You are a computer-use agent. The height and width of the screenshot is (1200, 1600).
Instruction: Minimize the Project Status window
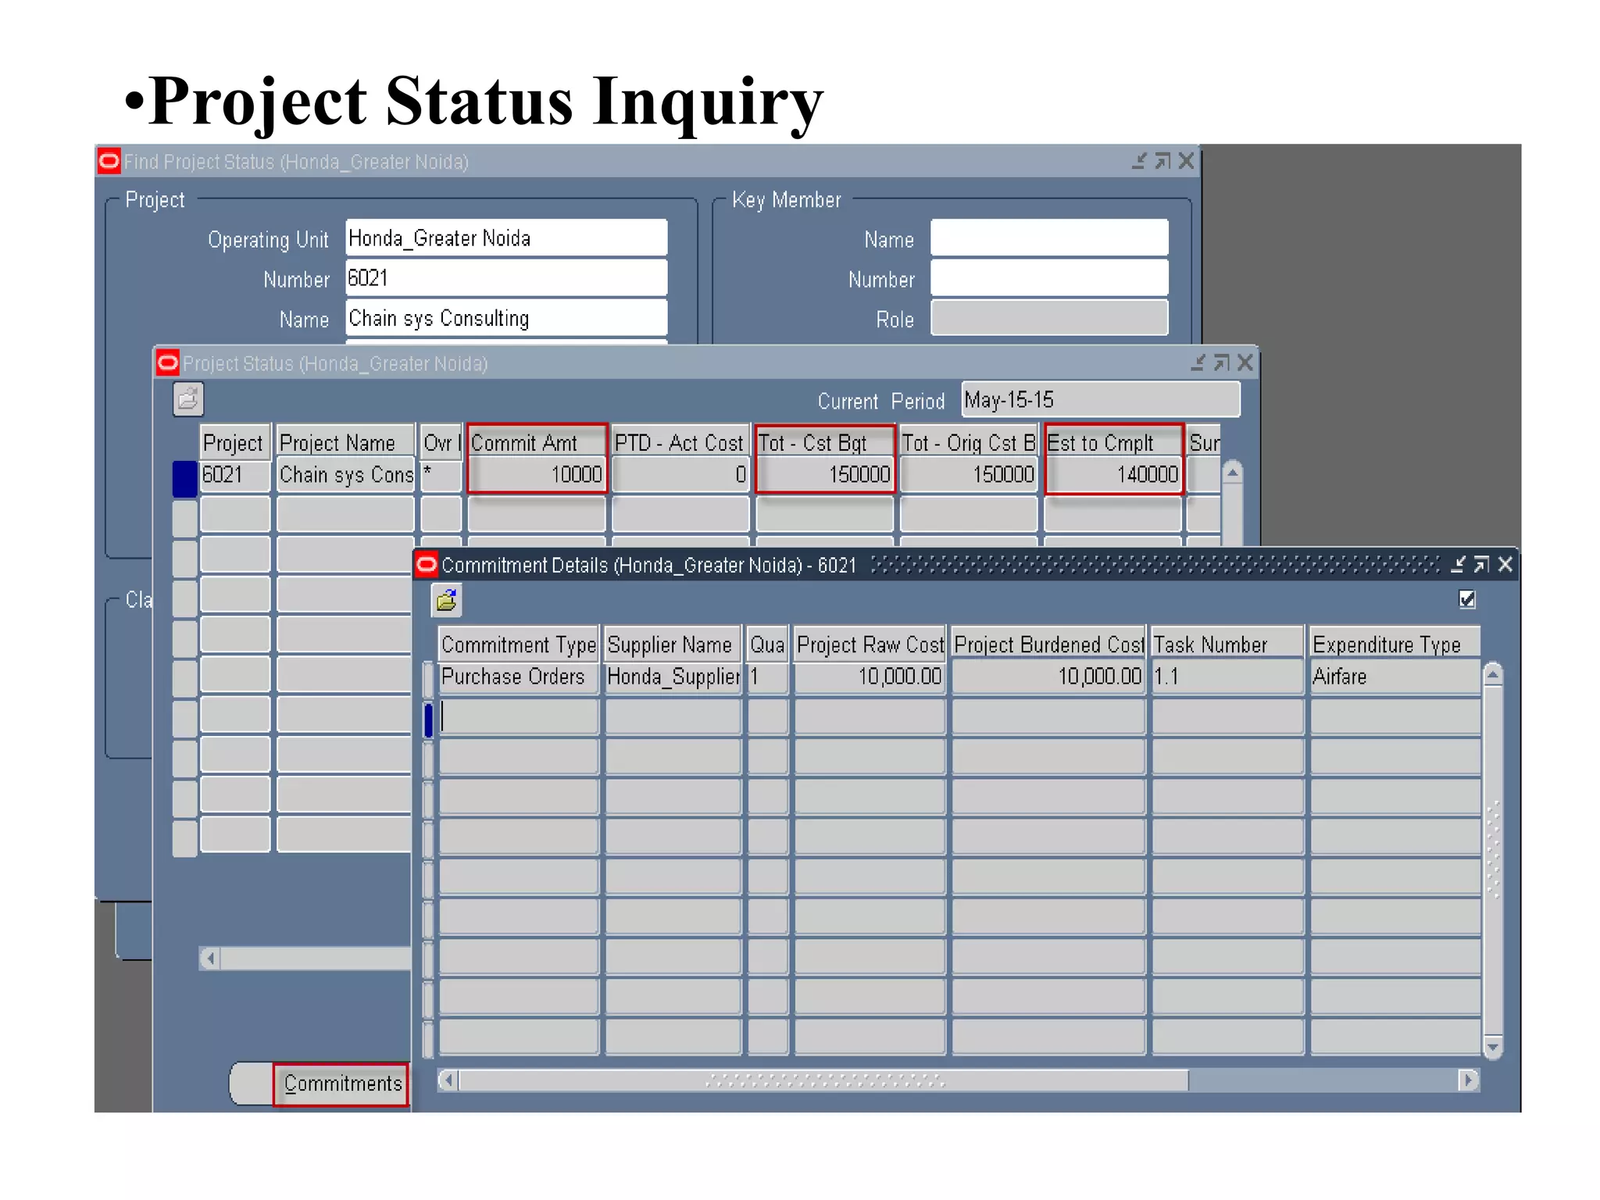pyautogui.click(x=1198, y=362)
